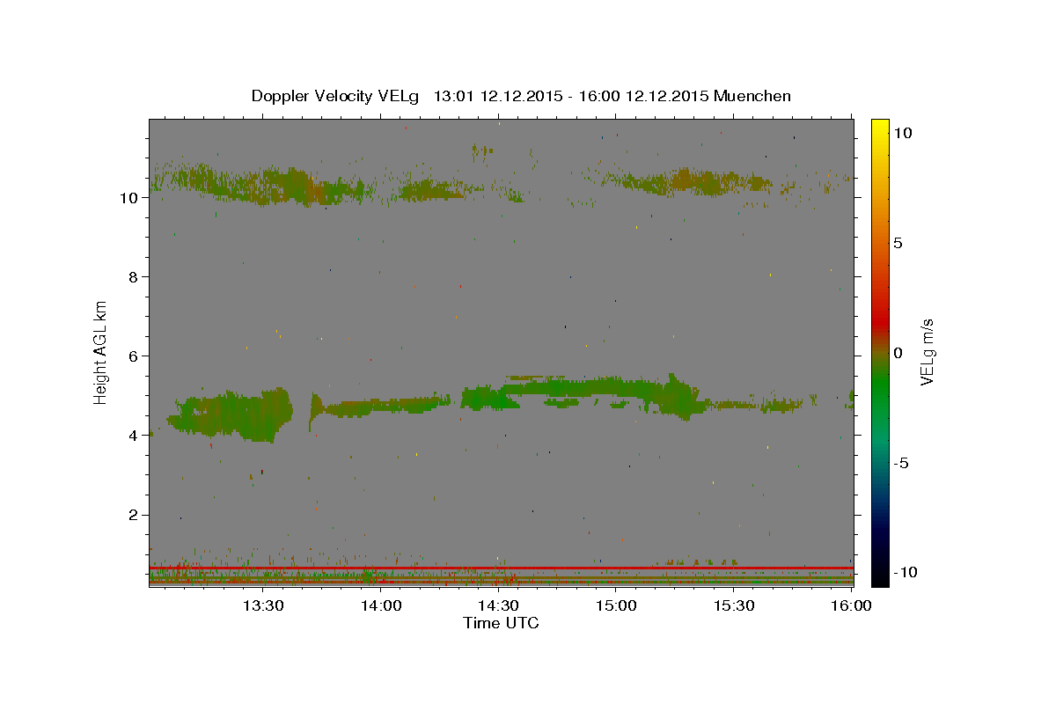The width and height of the screenshot is (1056, 704).
Task: Click the 16:00 time tick label
Action: [851, 606]
